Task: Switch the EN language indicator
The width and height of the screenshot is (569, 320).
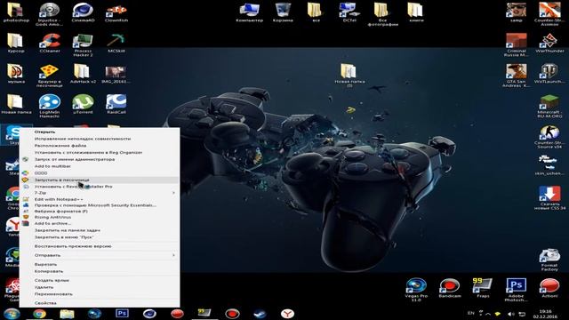Action: coord(471,313)
